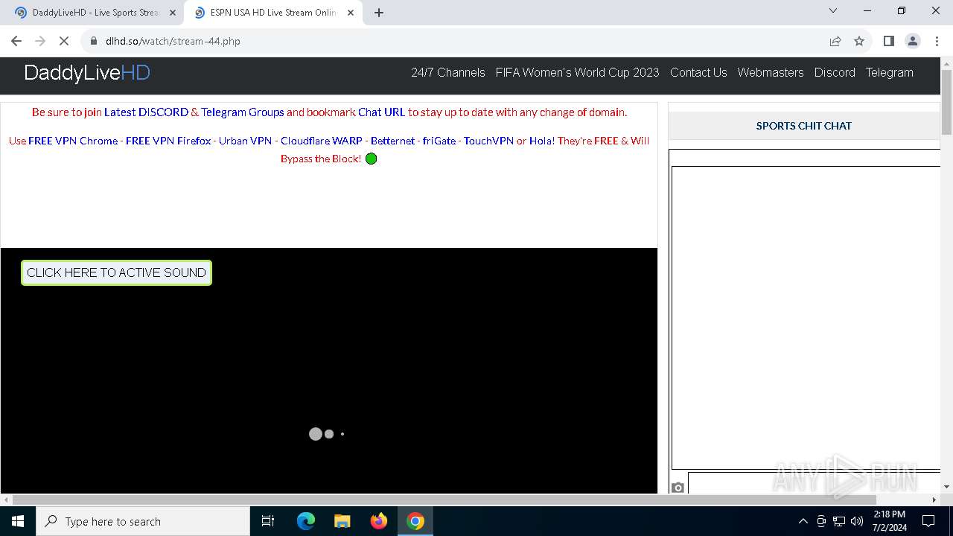The height and width of the screenshot is (536, 953).
Task: Click vertical scrollbar down arrow
Action: (x=946, y=487)
